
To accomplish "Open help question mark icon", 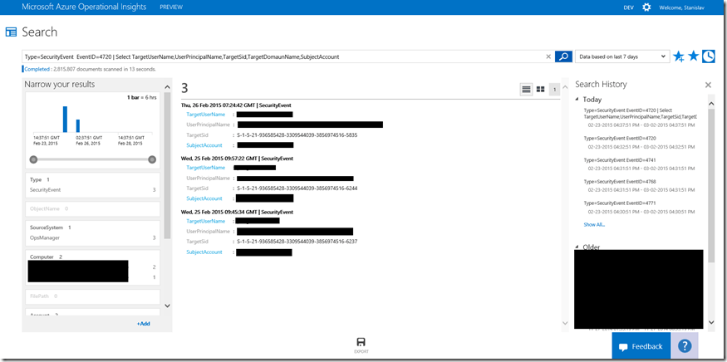I will [x=685, y=346].
